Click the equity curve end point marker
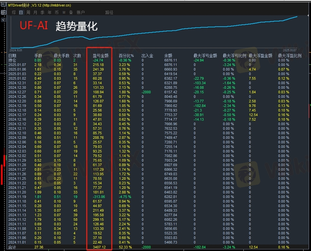Viewport: 311px width, 251px height. (296, 17)
